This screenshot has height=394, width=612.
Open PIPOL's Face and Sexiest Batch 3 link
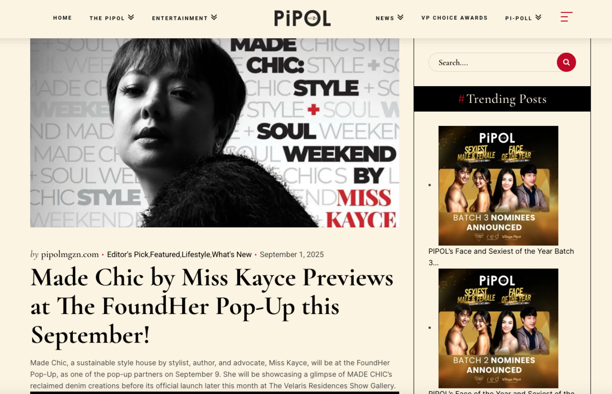[501, 257]
